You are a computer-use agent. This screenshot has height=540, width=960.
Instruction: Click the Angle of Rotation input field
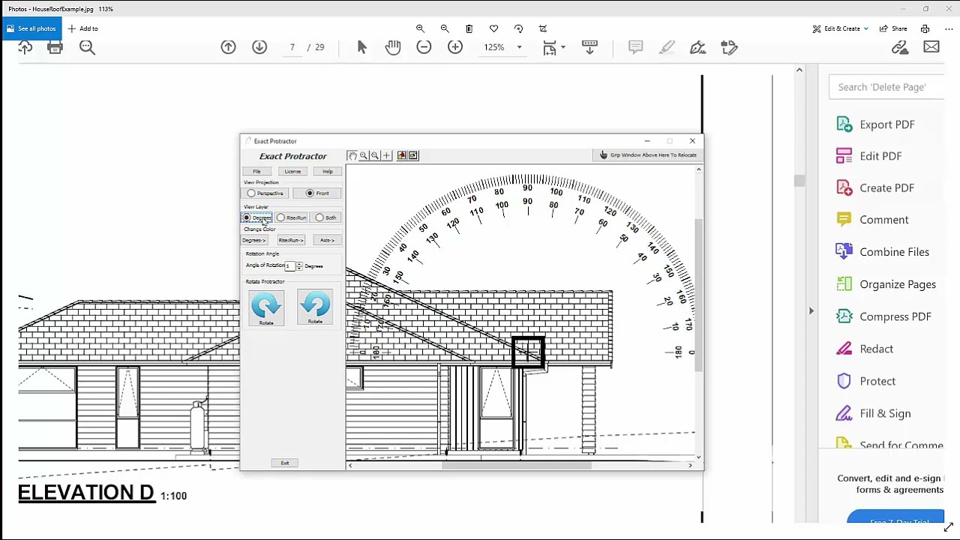point(289,266)
